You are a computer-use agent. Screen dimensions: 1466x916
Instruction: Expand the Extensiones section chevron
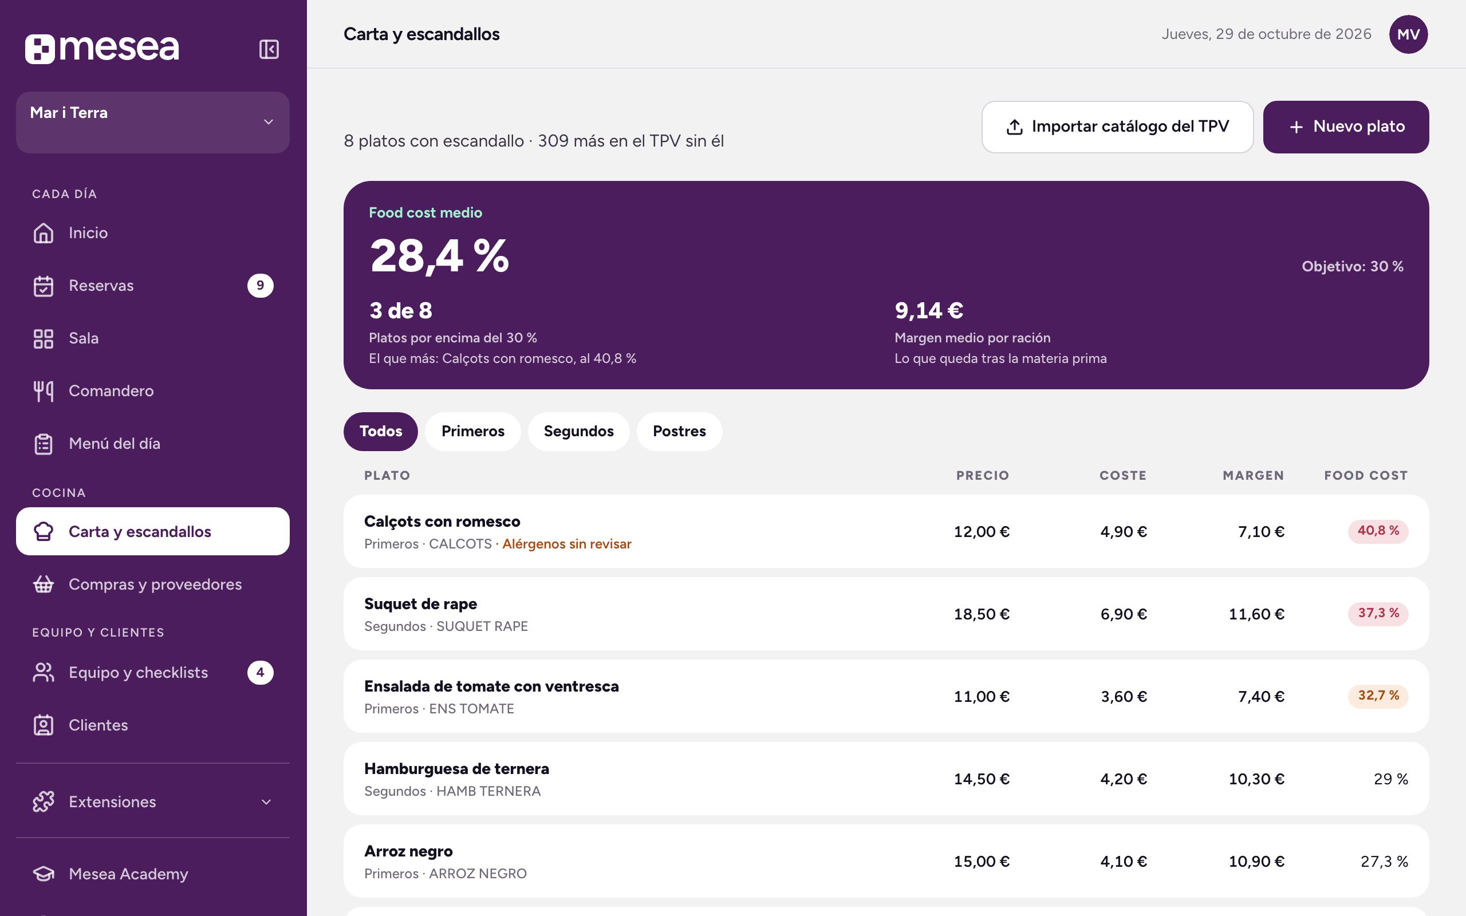tap(266, 801)
